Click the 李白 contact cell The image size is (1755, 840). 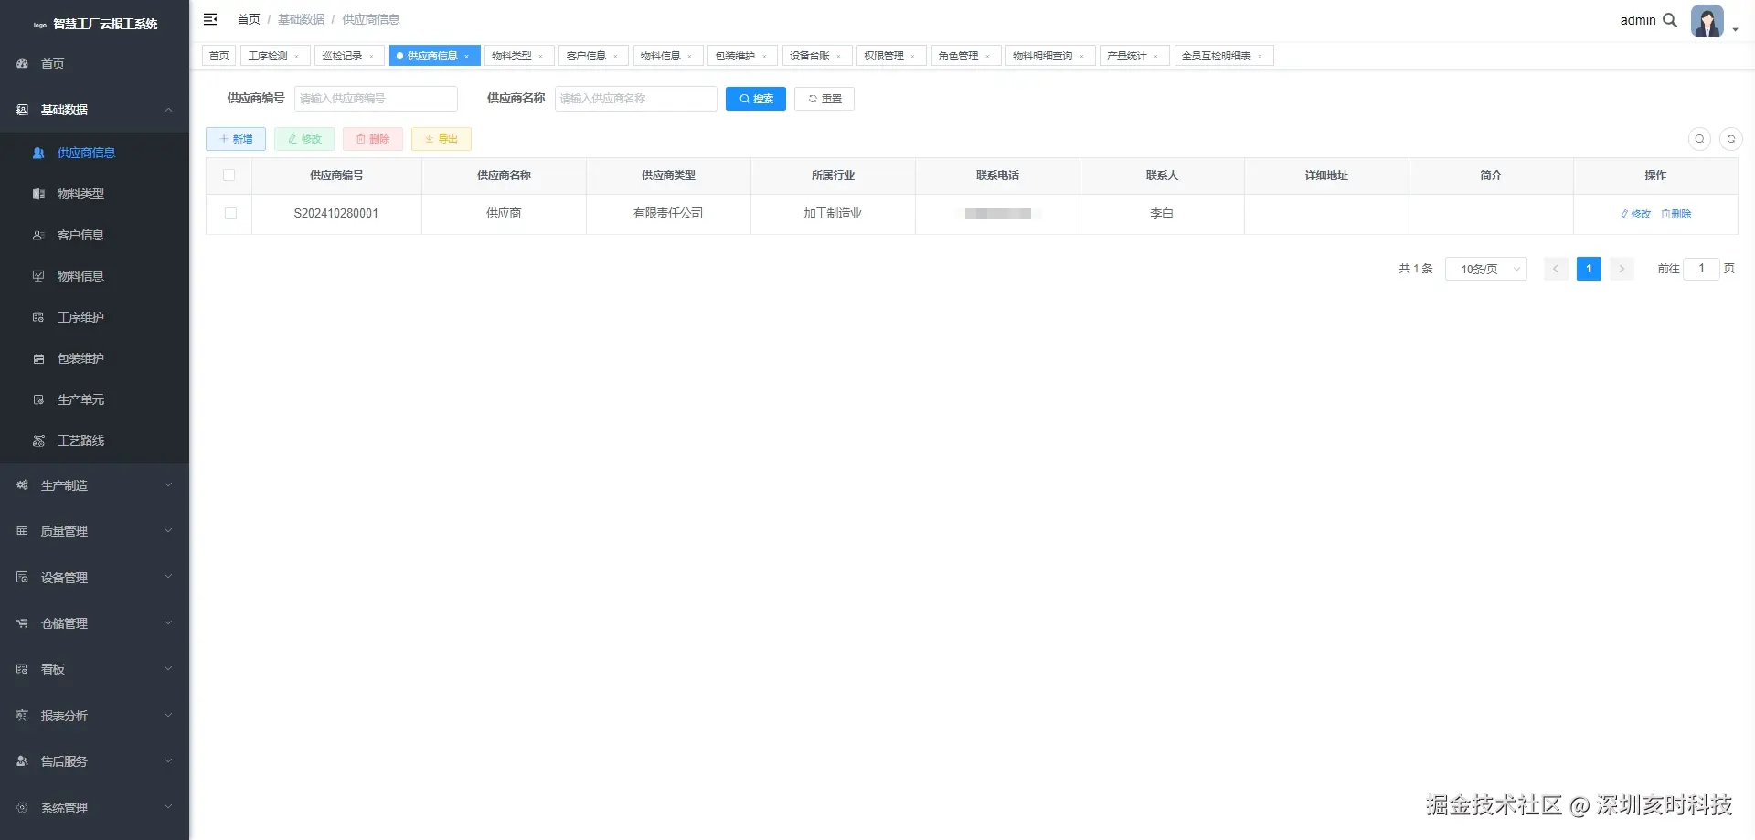1162,214
